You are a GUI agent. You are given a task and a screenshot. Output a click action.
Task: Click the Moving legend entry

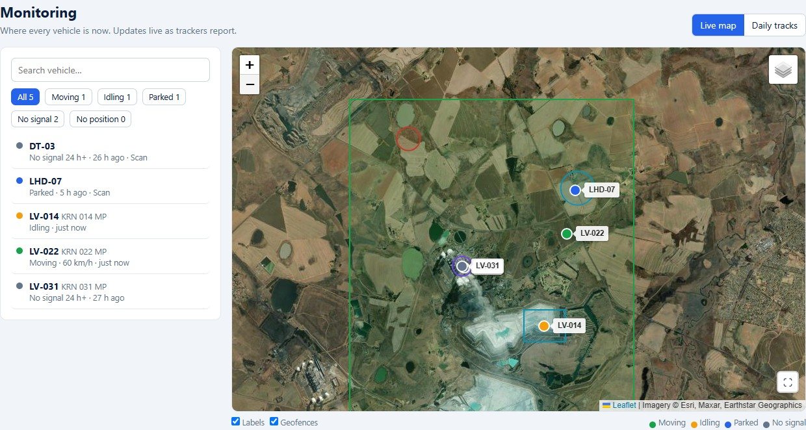coord(667,423)
